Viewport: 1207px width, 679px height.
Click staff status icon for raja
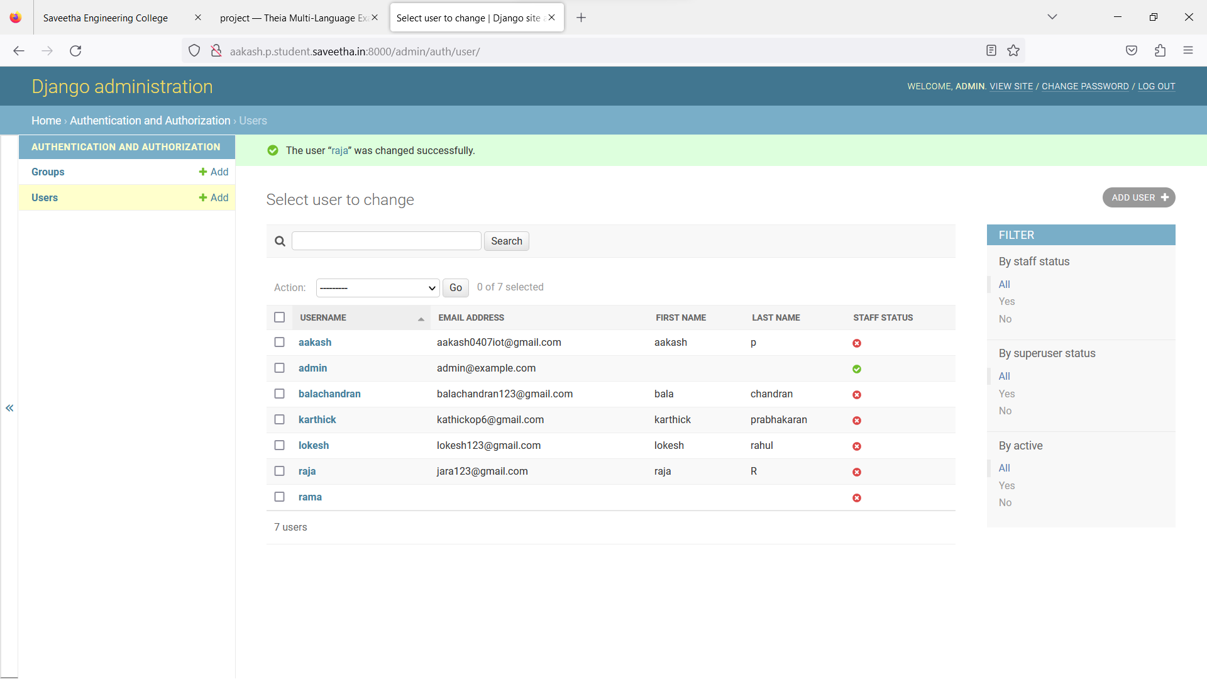[x=857, y=472]
